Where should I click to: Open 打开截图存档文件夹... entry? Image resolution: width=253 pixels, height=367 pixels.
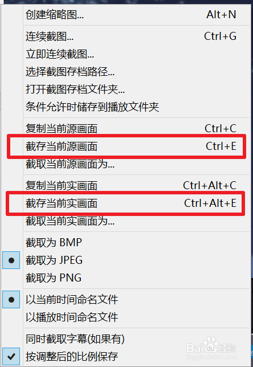[126, 89]
